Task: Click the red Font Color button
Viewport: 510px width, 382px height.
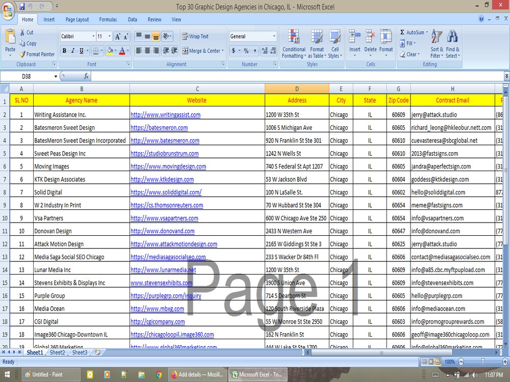Action: (122, 50)
